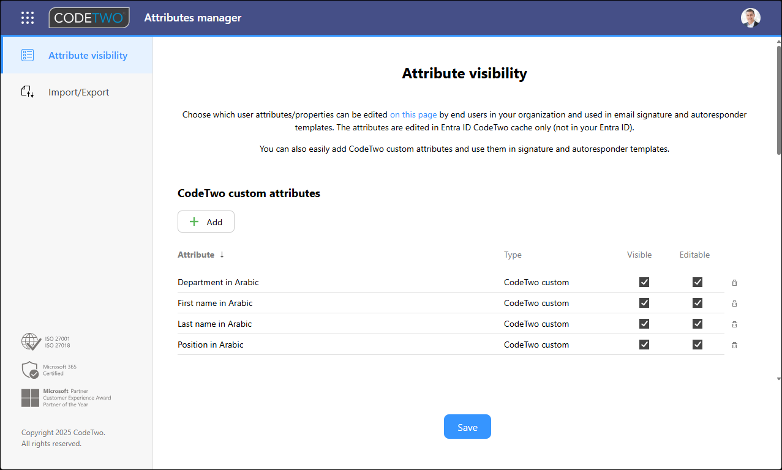
Task: Sort by the Attribute column header
Action: (x=196, y=255)
